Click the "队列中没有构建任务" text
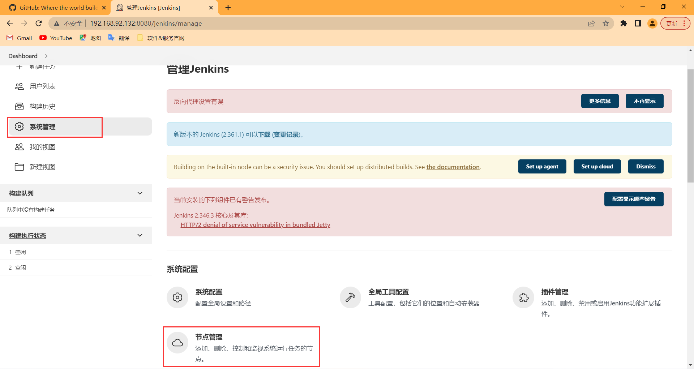Screen dimensions: 694x369 click(x=31, y=210)
